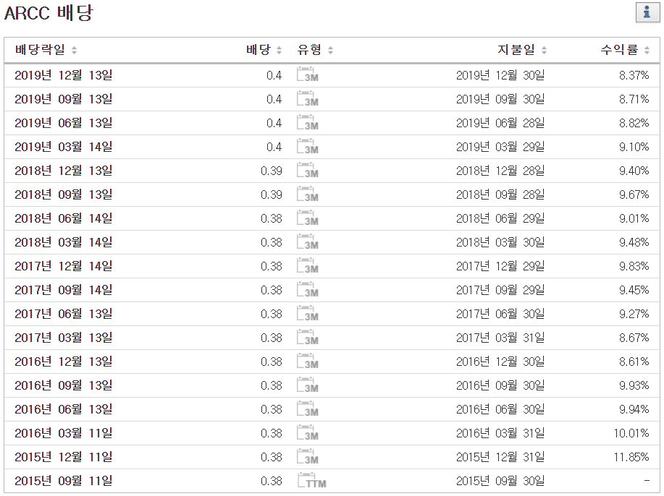Click the 9.10% yield value
The height and width of the screenshot is (496, 664).
coord(634,147)
